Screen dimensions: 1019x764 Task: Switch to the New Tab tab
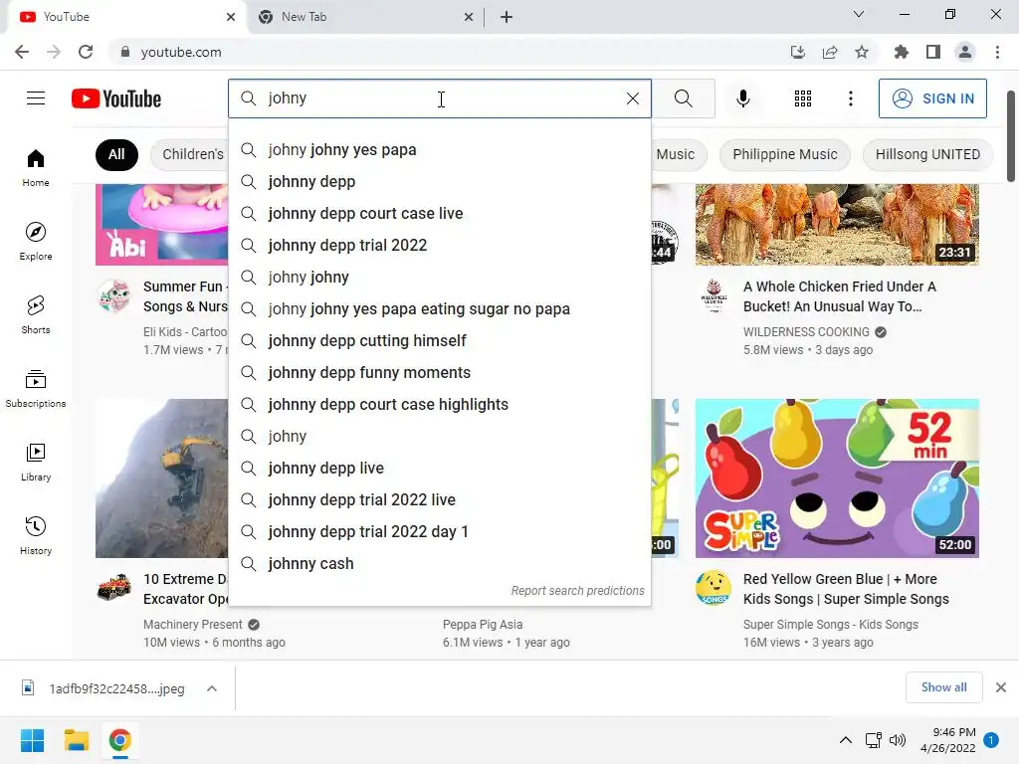pyautogui.click(x=365, y=17)
